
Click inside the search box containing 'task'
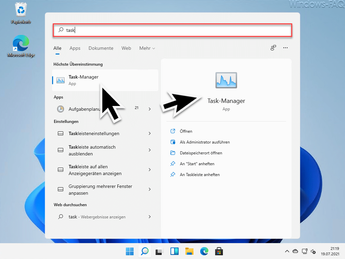click(x=172, y=30)
